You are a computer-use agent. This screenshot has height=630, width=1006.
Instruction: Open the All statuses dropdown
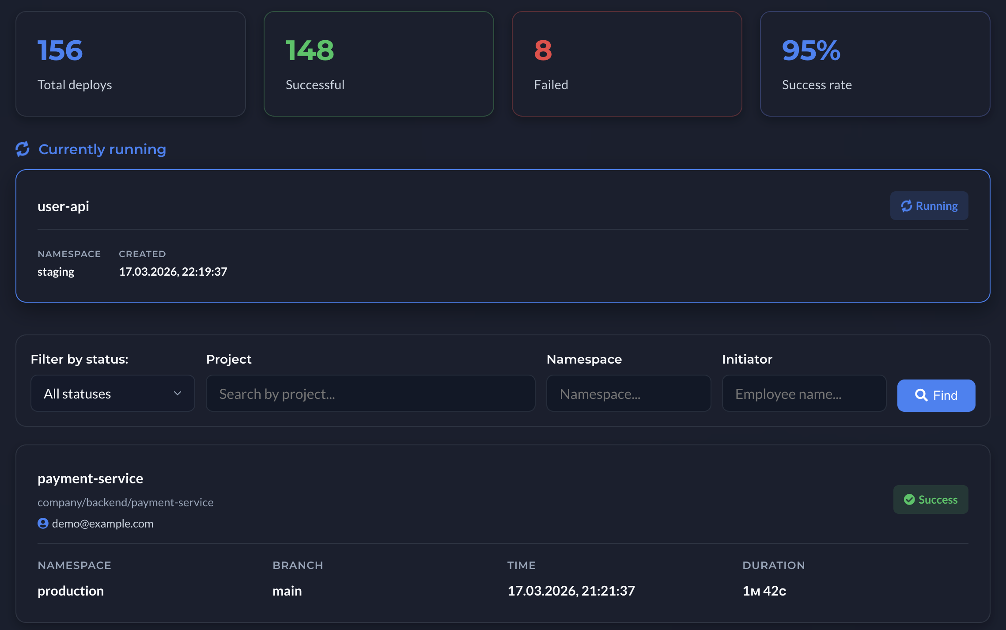tap(112, 393)
